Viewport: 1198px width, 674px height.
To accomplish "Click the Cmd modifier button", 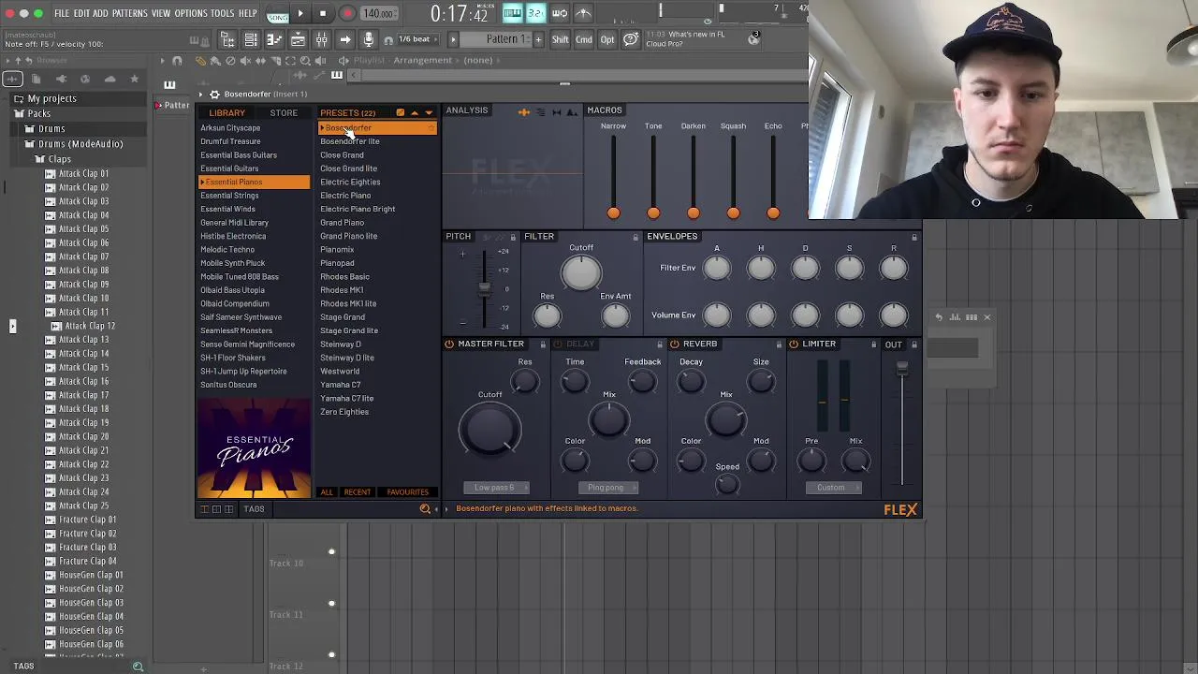I will pyautogui.click(x=583, y=39).
